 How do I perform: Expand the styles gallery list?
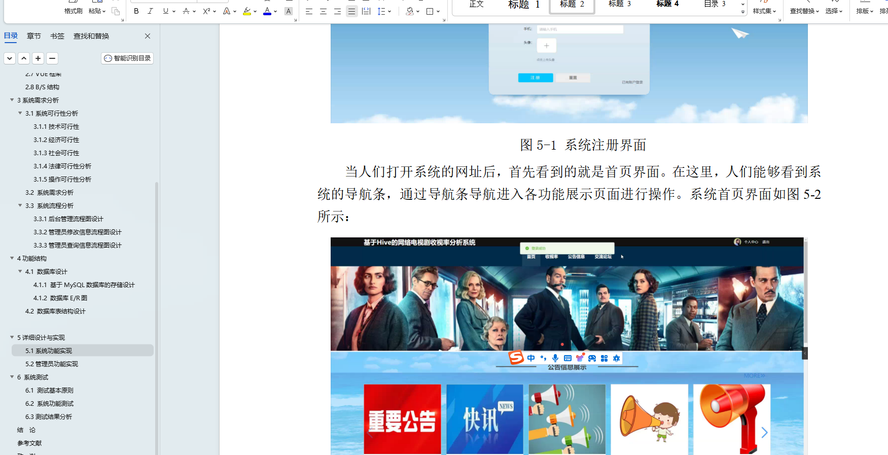coord(743,12)
